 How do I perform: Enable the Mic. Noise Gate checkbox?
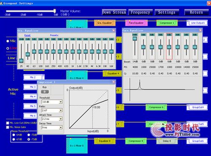[8, 127]
